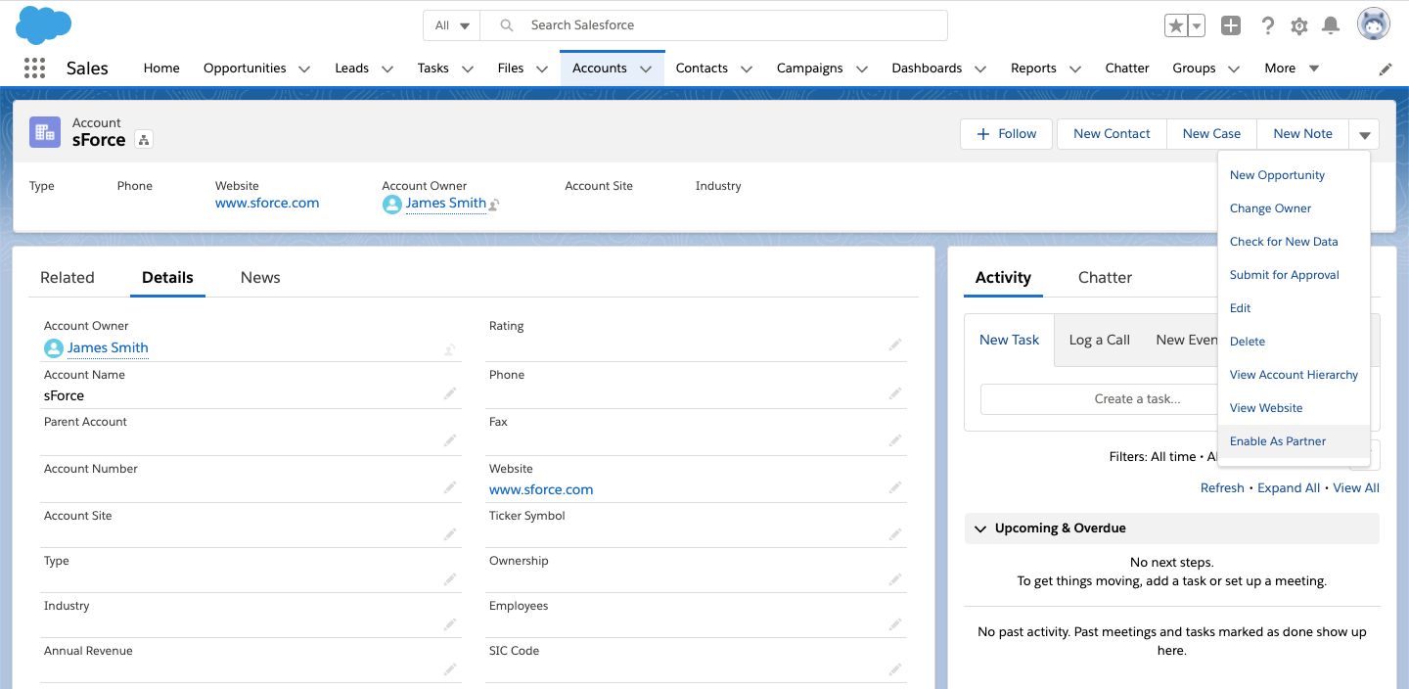1409x689 pixels.
Task: Click the pencil icon to edit navigation
Action: point(1386,69)
